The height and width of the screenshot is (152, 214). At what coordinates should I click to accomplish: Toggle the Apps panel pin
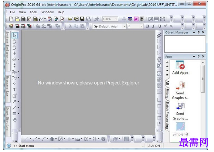click(198, 56)
